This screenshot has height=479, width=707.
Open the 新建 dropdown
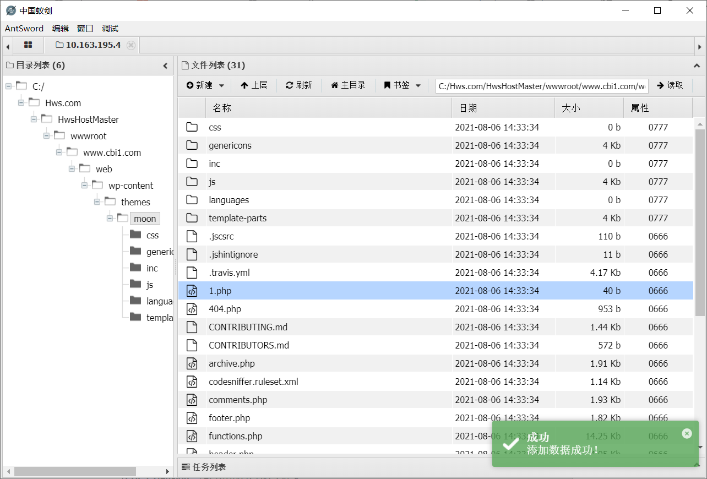pos(205,85)
